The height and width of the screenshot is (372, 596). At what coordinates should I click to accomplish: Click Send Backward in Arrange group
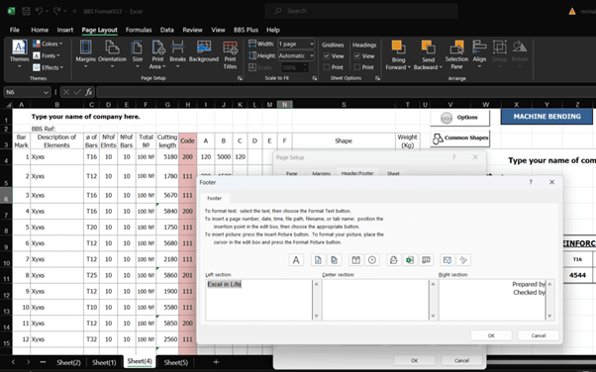428,55
